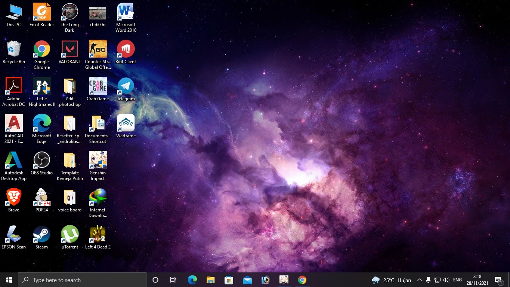
Task: Select the Template Kemeja Putih folder
Action: point(70,166)
